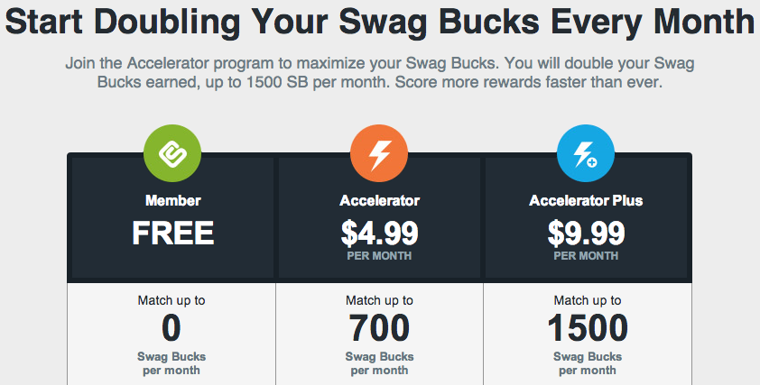
Task: Select the Member plan title
Action: click(x=173, y=200)
